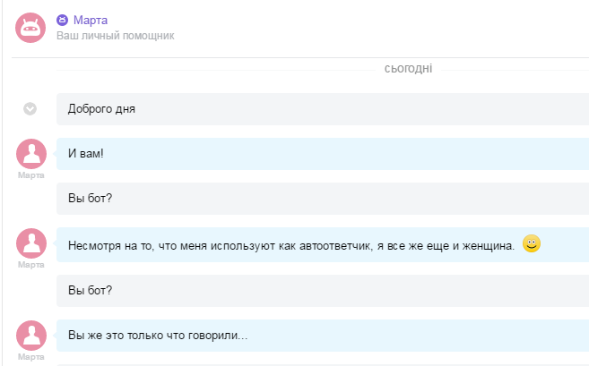Screen dimensions: 589x366
Task: Click the small purple bot badge beside Марта
Action: tap(62, 20)
